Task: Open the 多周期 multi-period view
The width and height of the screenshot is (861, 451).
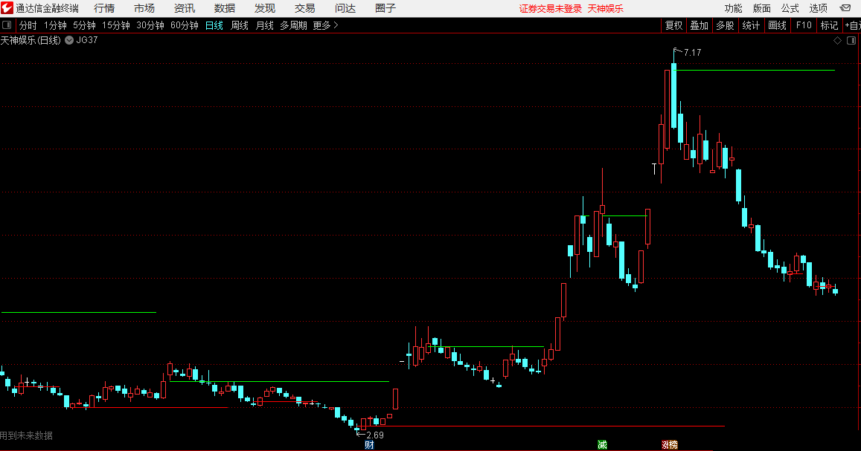Action: tap(294, 25)
